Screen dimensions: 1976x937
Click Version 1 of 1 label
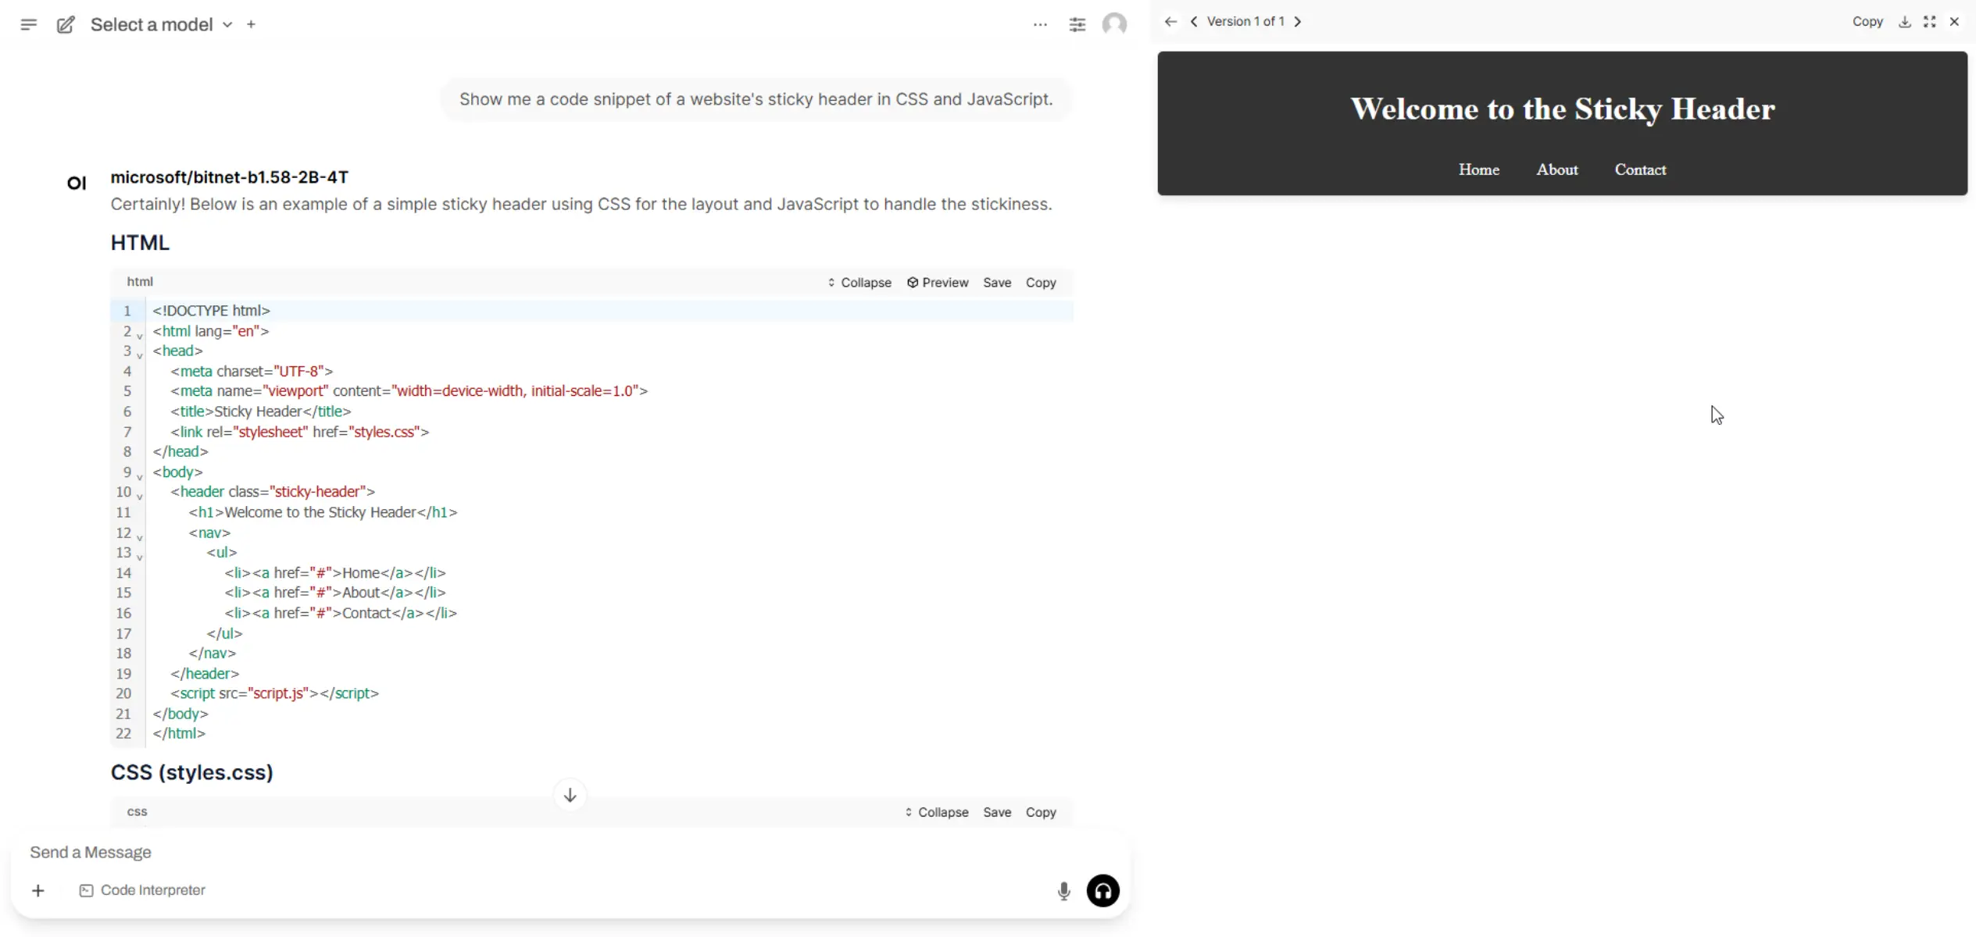coord(1245,22)
